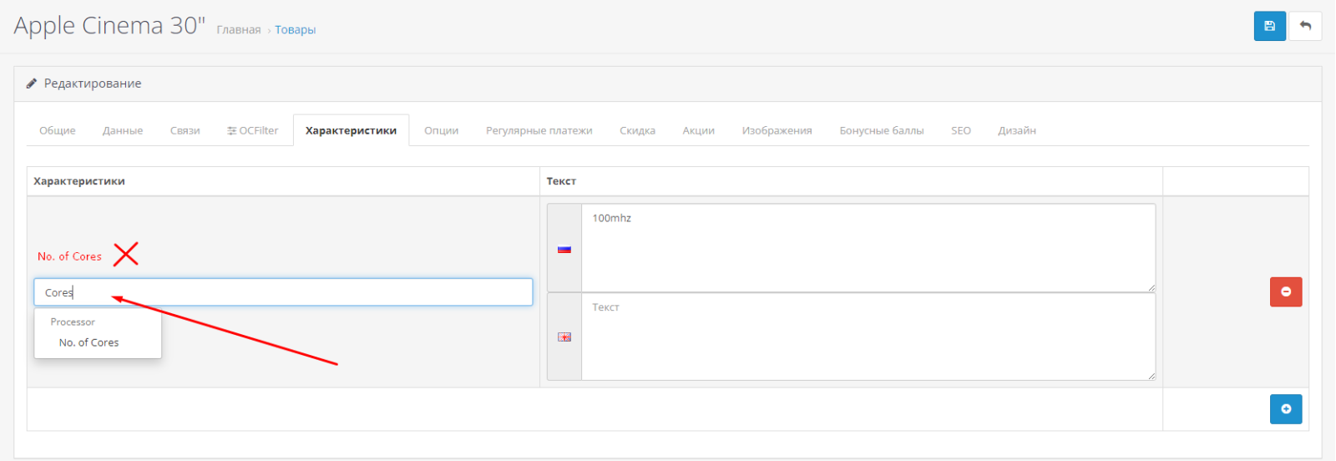Click the text area containing 100mhz
Screen dimensions: 1336x461
click(868, 248)
